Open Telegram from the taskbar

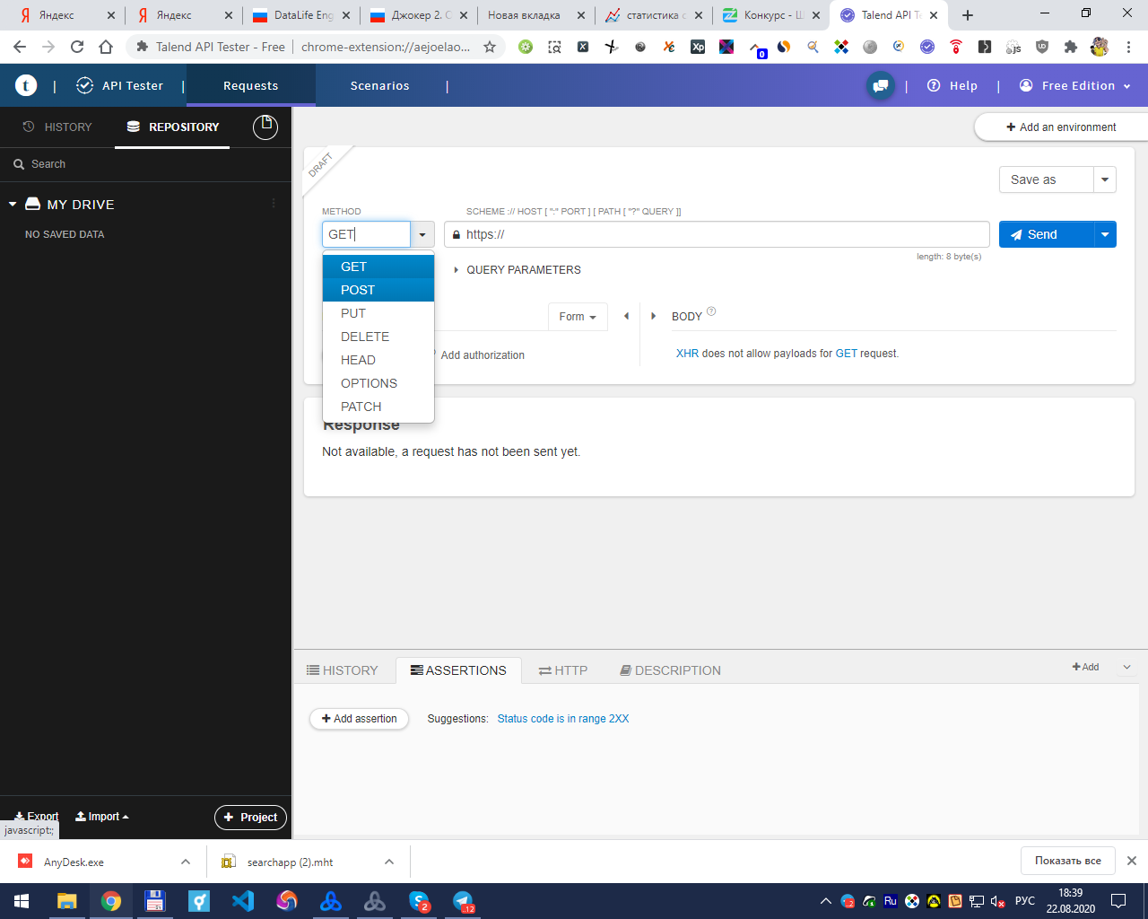click(463, 901)
